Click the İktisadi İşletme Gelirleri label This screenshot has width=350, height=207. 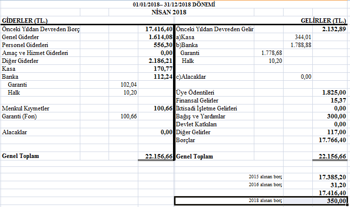click(x=206, y=108)
